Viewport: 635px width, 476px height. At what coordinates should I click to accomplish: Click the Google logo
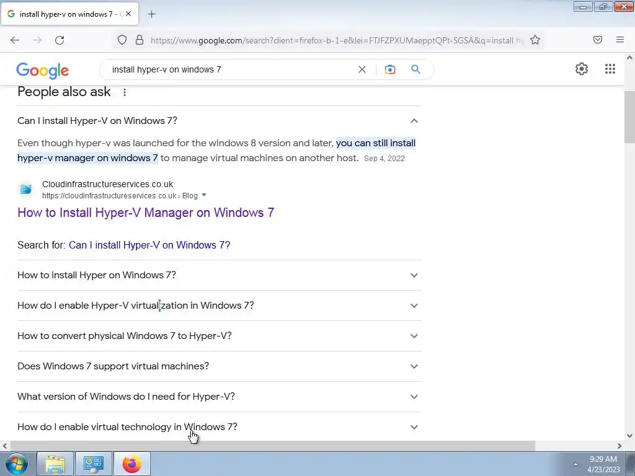[43, 71]
